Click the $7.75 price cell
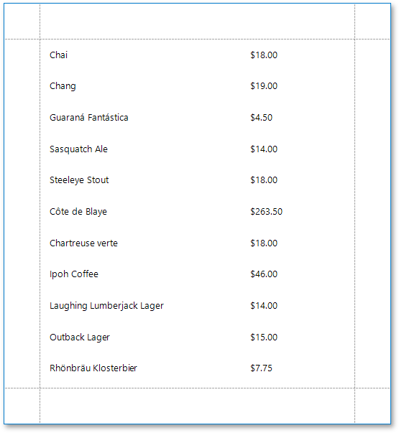 point(261,368)
